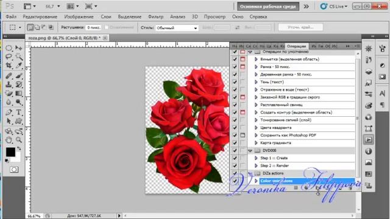
Task: Toggle dialog box for Виньетка action
Action: tap(243, 59)
